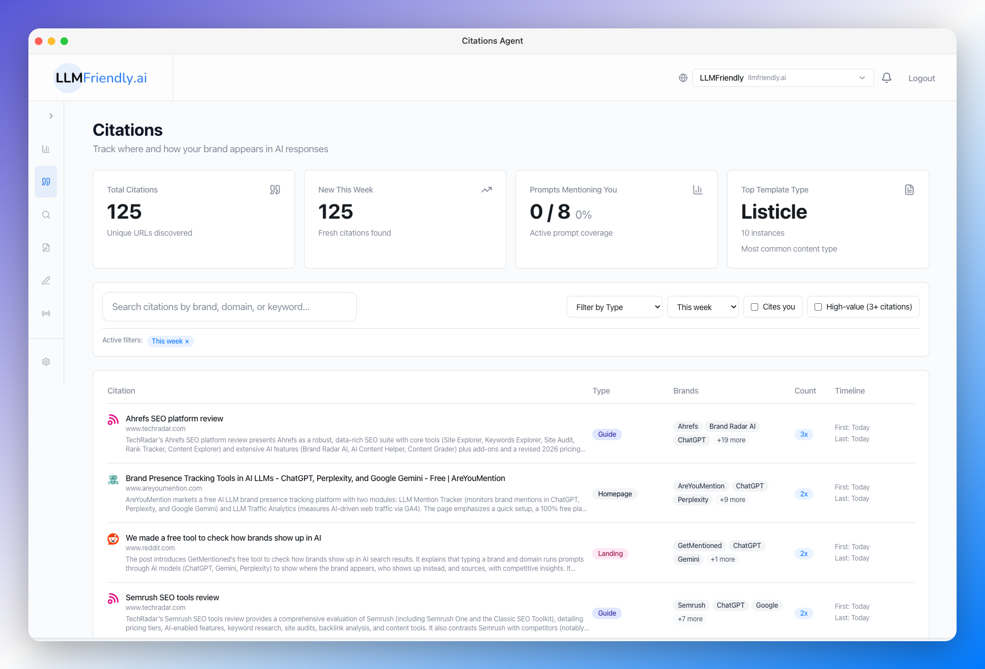Click the Brands column header
985x669 pixels.
(x=686, y=391)
